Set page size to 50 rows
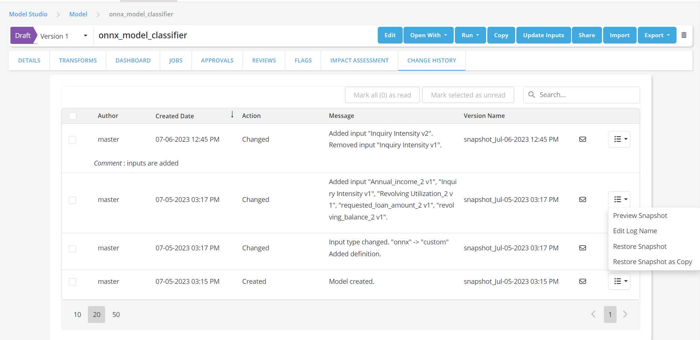The width and height of the screenshot is (700, 340). coord(116,315)
